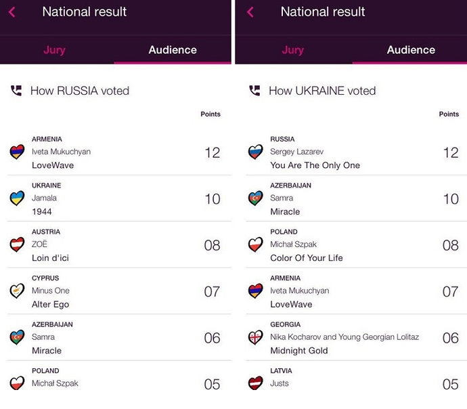Click Cyprus heart flag icon for Minus One
Image resolution: width=467 pixels, height=409 pixels.
tap(17, 291)
